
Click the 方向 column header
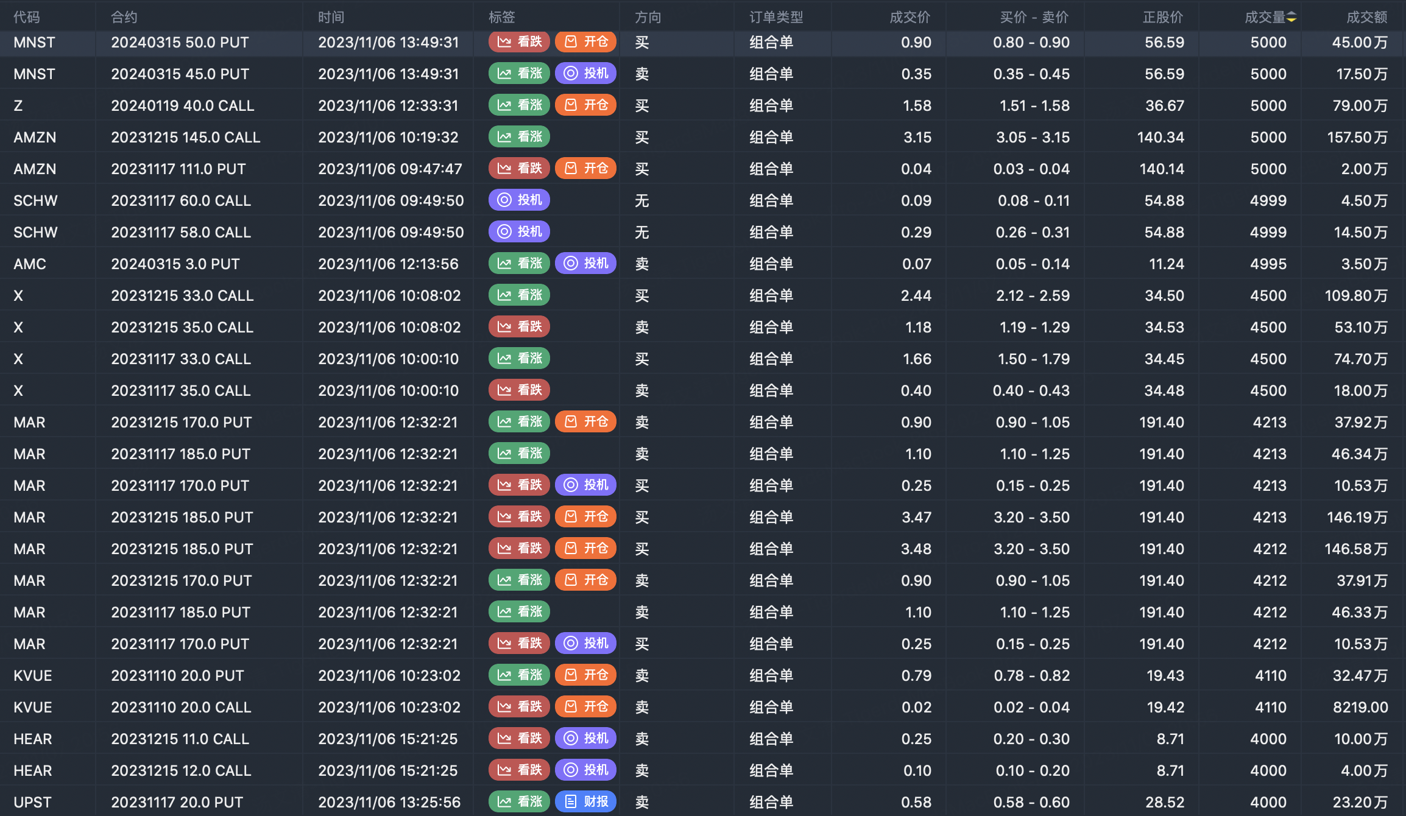click(x=648, y=17)
